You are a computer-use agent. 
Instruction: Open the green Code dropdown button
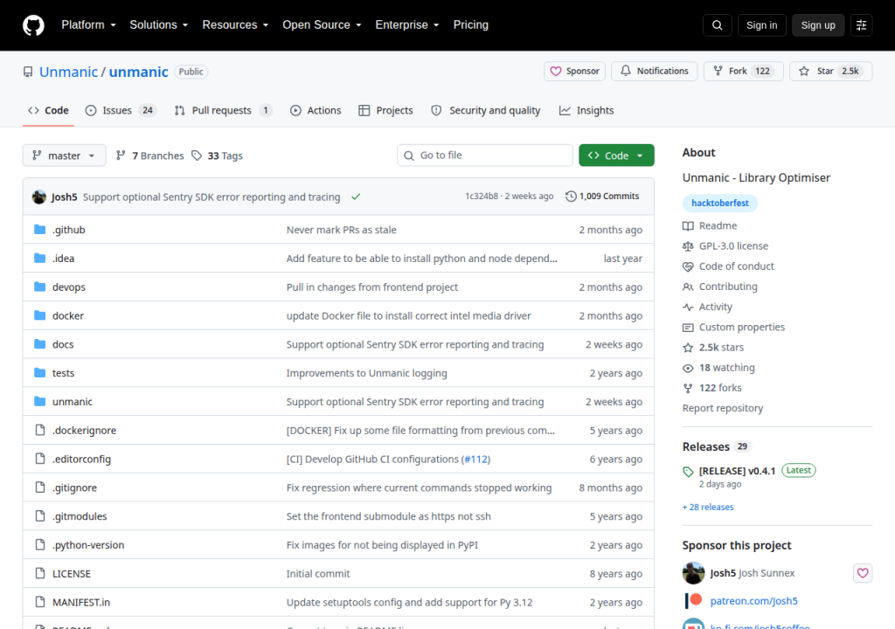click(616, 156)
